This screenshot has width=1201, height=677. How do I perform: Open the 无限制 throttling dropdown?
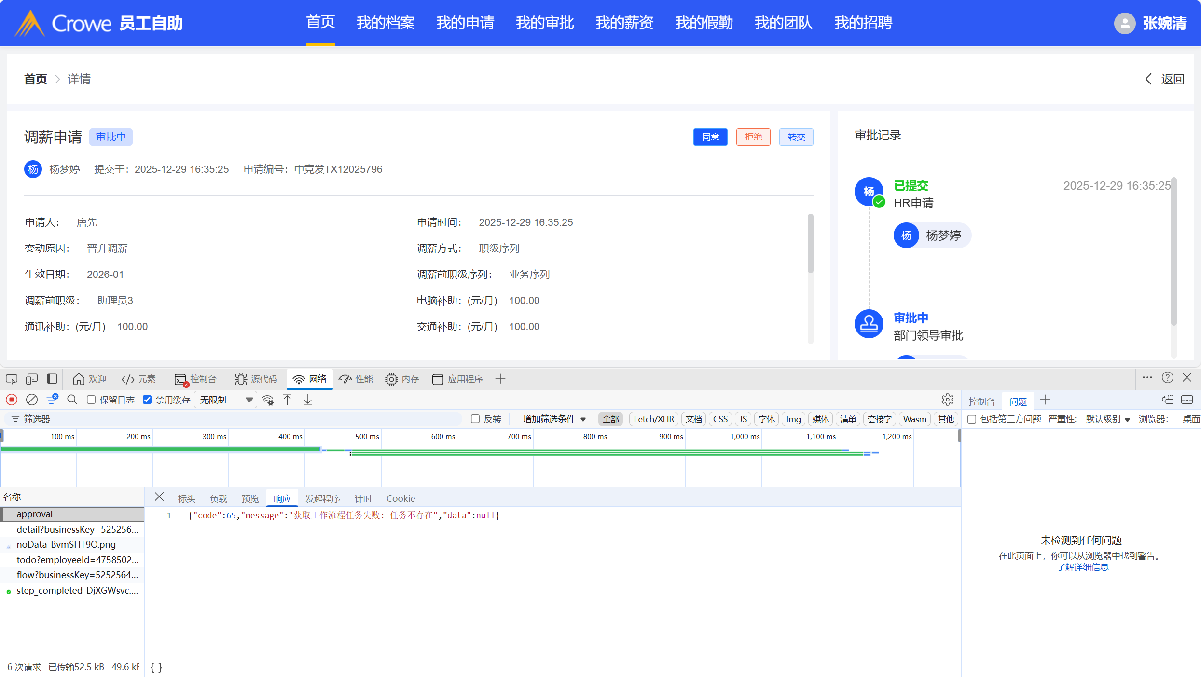[x=226, y=400]
